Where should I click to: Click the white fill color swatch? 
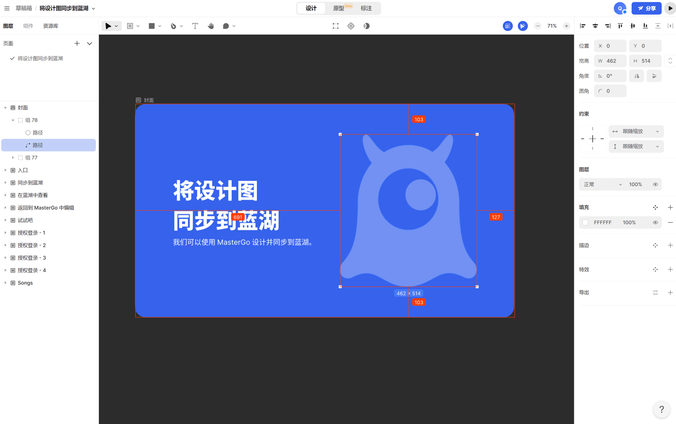click(x=586, y=222)
